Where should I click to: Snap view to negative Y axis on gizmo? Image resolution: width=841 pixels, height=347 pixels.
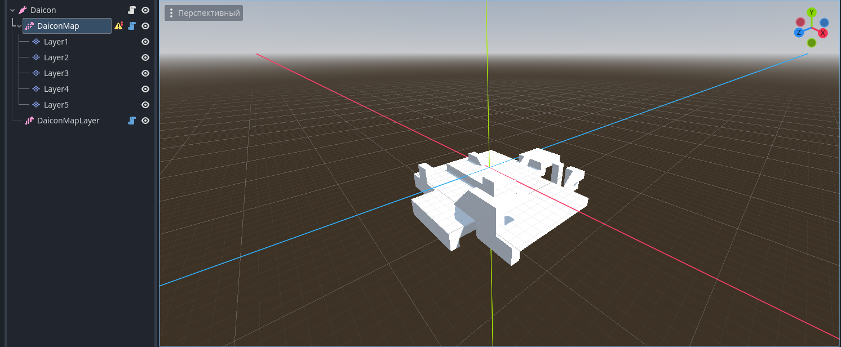(x=812, y=43)
